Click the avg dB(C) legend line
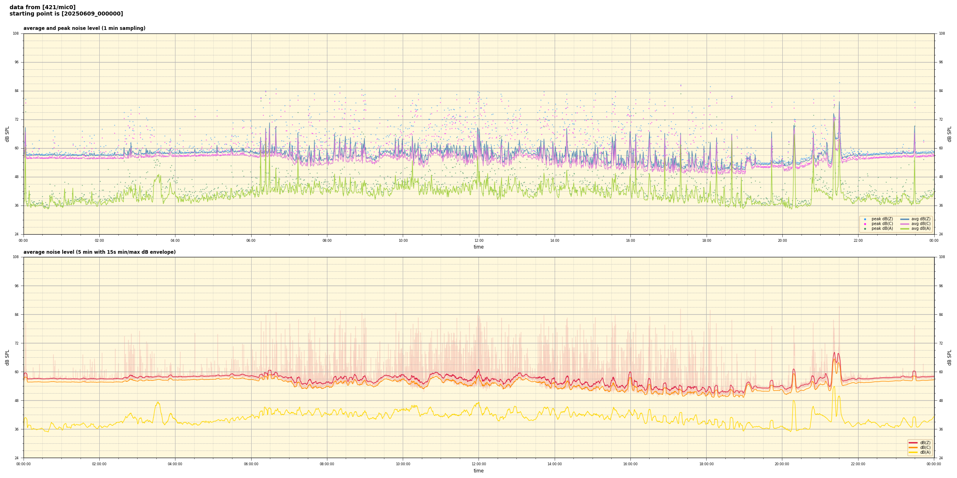This screenshot has width=957, height=478. pyautogui.click(x=904, y=224)
